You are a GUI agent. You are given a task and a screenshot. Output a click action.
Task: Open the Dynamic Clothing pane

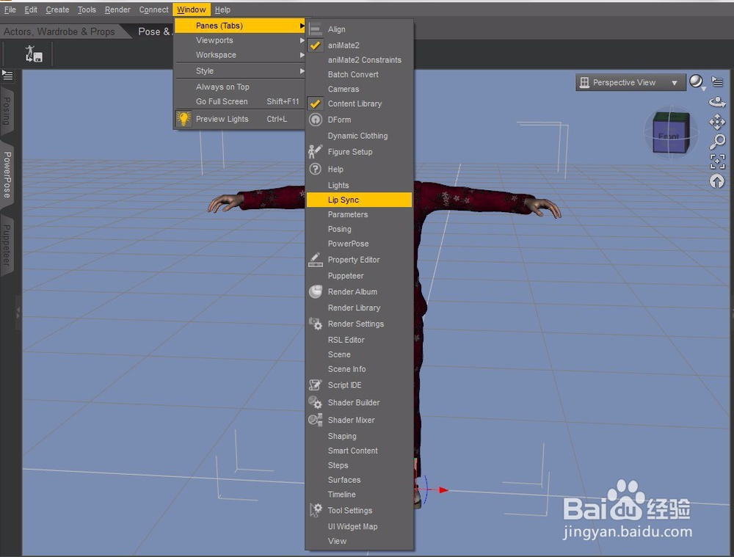[x=359, y=136]
